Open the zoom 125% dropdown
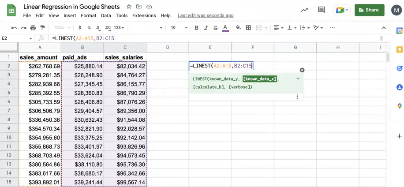This screenshot has width=404, height=187. 62,27
